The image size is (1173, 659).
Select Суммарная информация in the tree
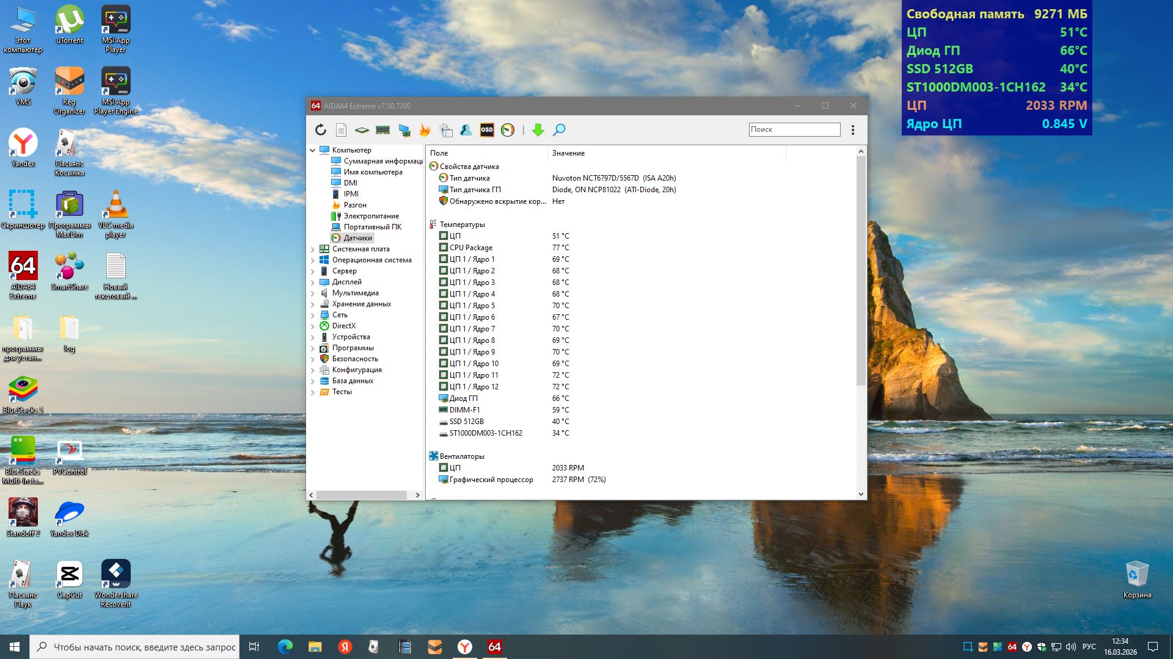click(382, 161)
